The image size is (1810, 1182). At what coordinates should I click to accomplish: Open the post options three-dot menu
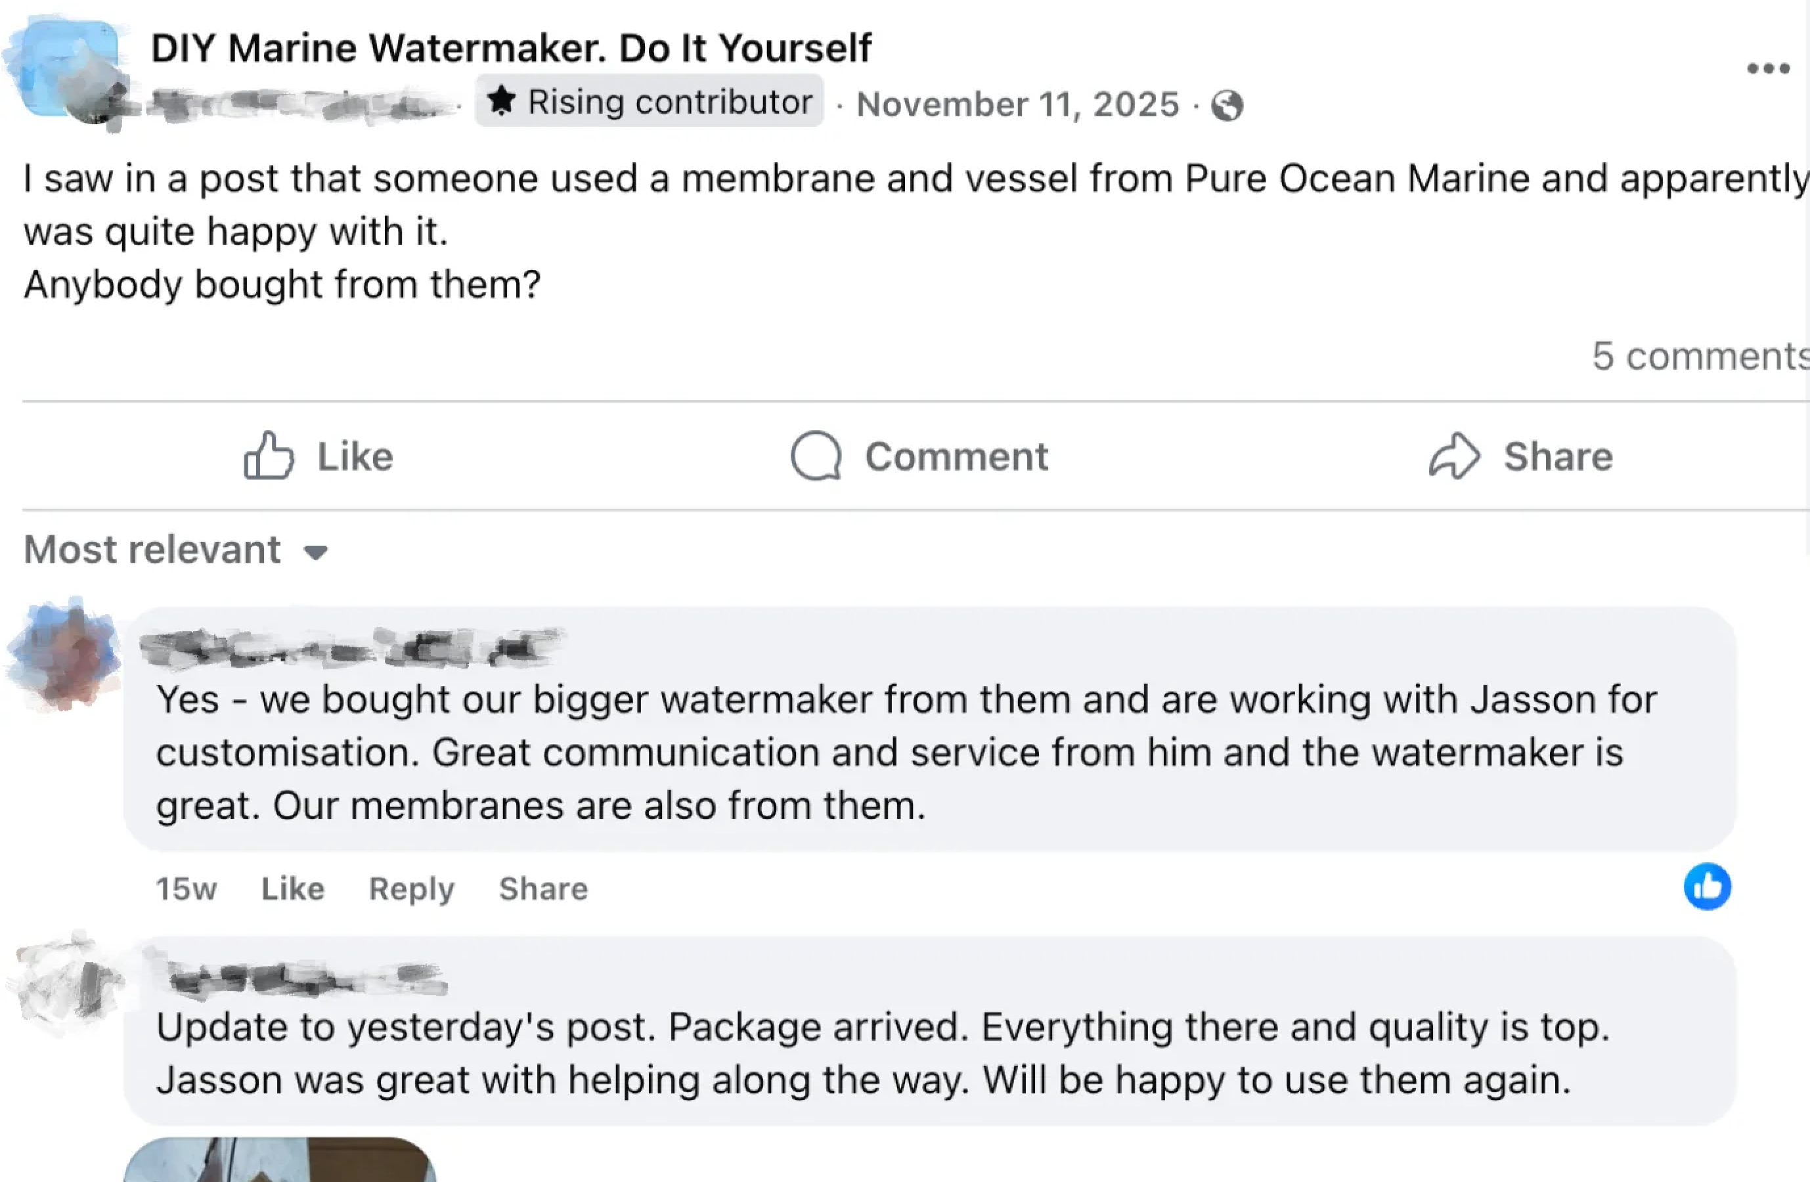point(1767,67)
